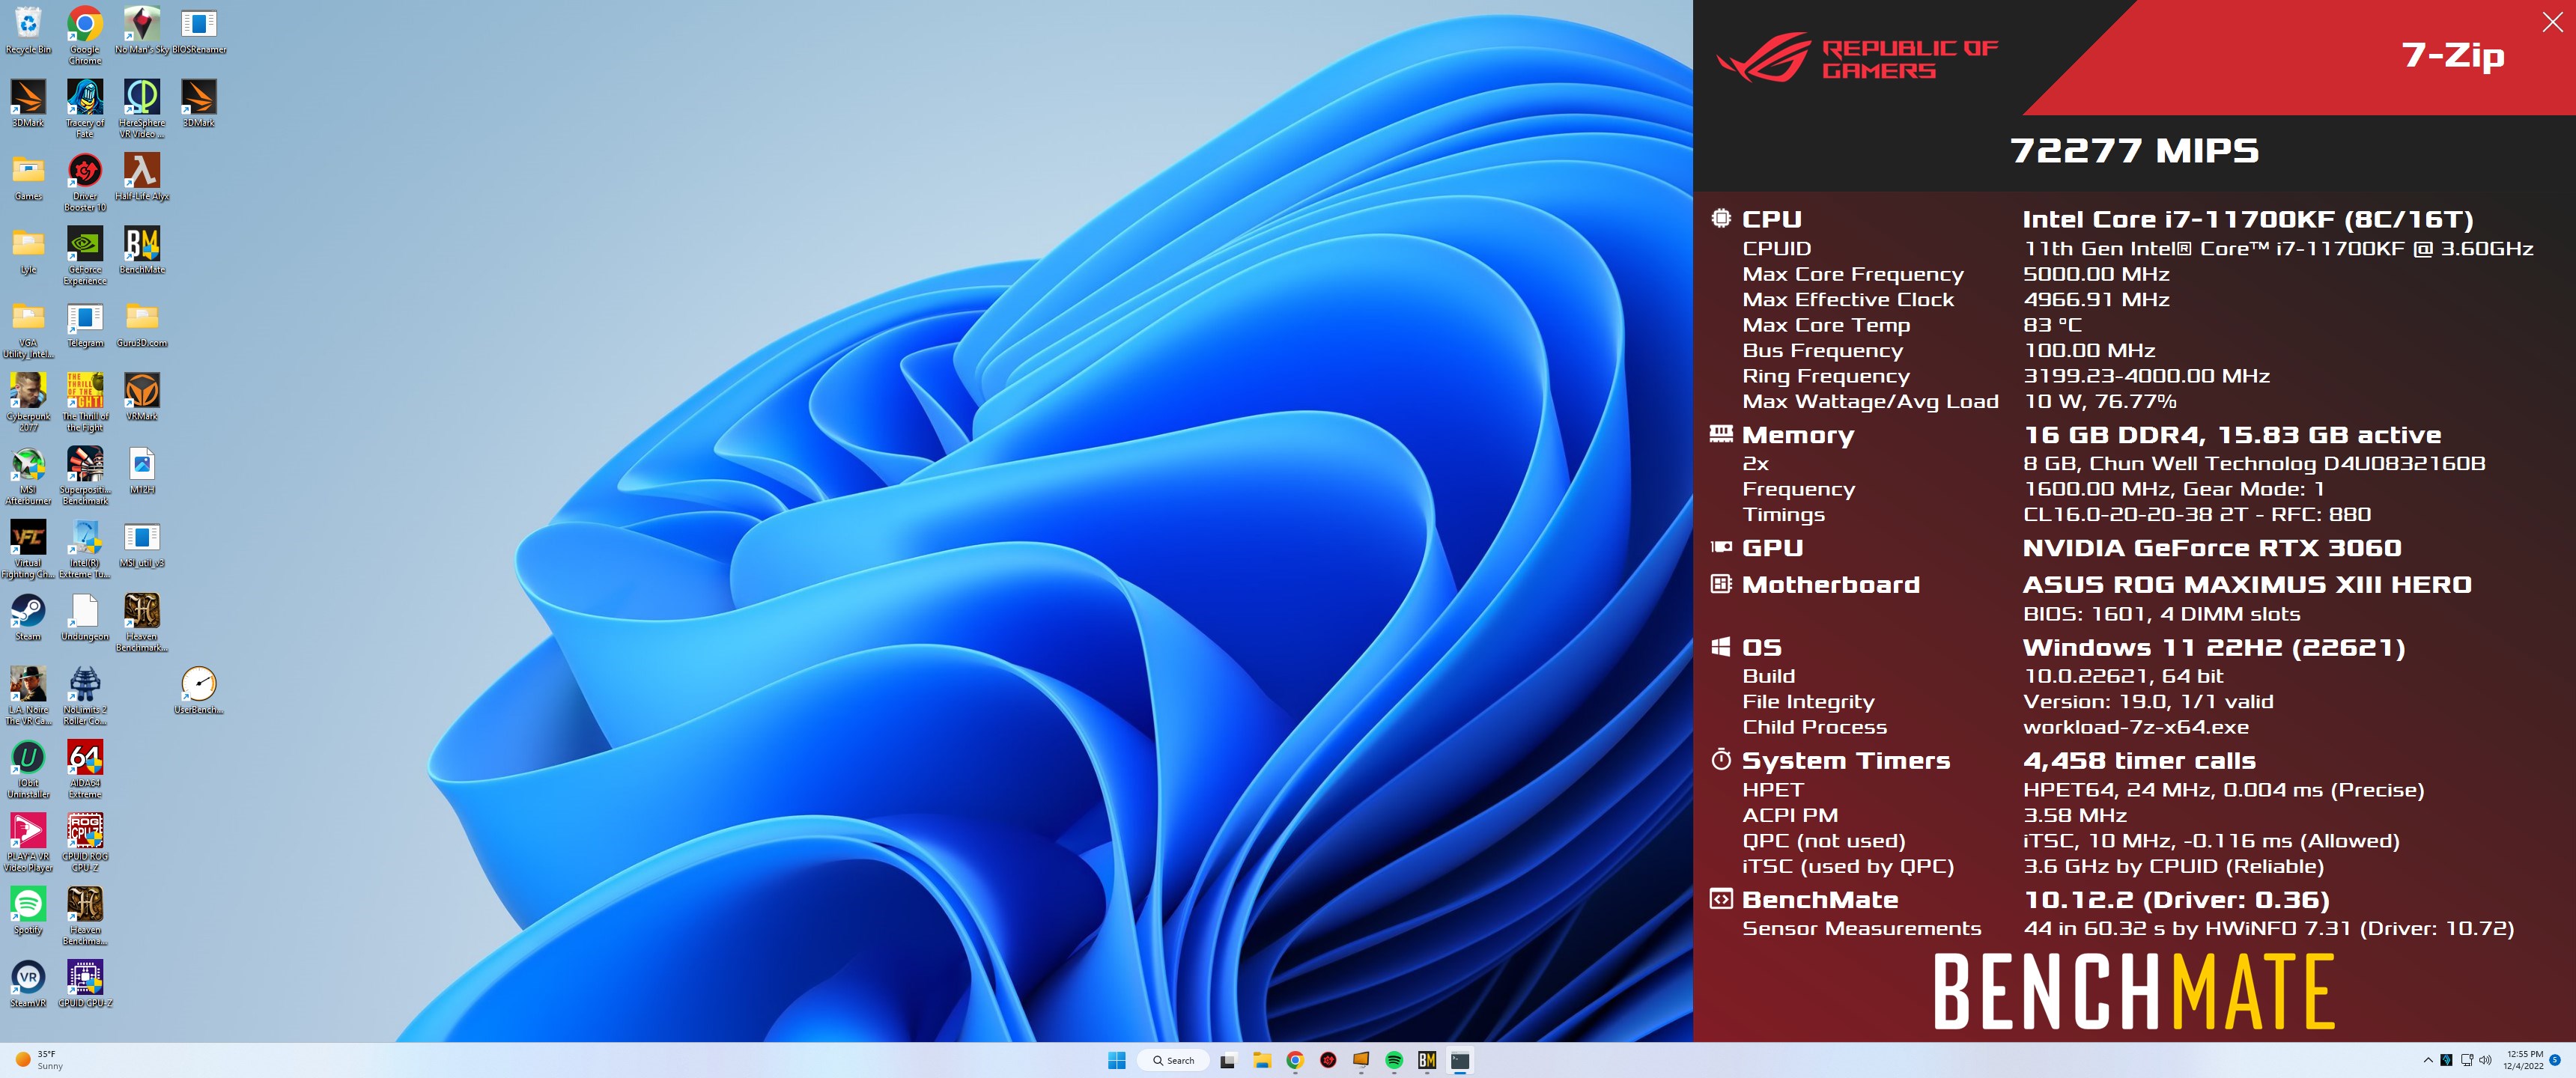Switch to BenchMate on the taskbar

(x=1427, y=1060)
